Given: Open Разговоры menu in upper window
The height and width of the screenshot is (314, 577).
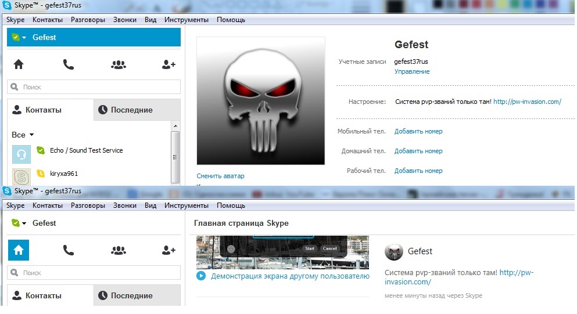Looking at the screenshot, I should click(88, 20).
